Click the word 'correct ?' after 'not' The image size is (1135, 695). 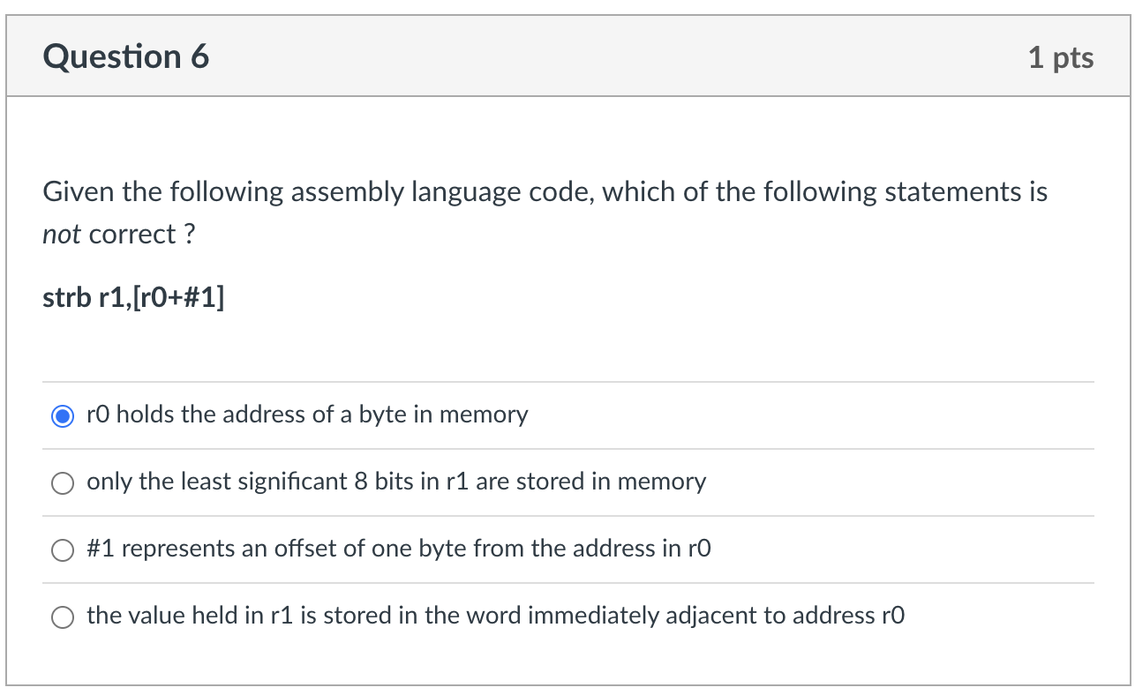click(x=141, y=235)
